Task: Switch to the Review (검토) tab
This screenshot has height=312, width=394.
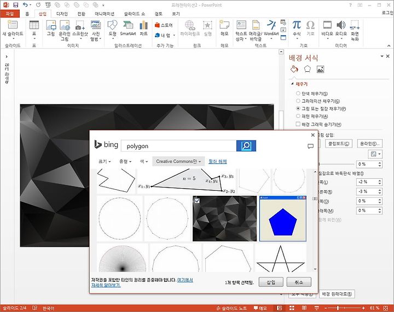Action: tap(159, 14)
